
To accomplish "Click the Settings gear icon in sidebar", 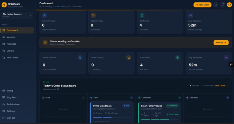I will click(x=3, y=111).
